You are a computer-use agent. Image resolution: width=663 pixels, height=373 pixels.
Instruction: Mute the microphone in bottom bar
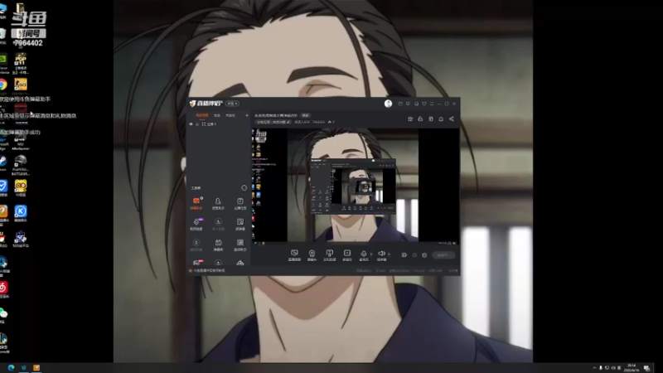click(364, 255)
